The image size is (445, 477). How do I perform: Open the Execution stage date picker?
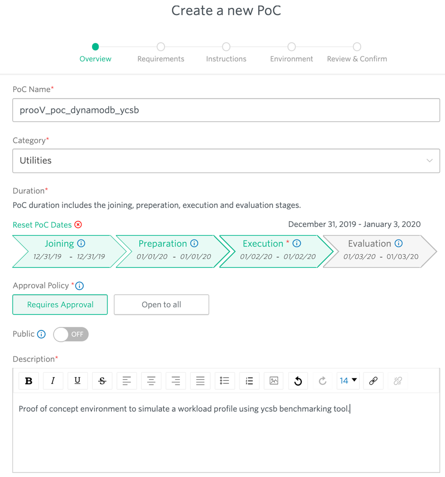coord(276,251)
